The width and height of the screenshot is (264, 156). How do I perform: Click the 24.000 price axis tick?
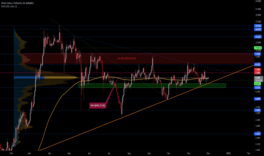coord(258,1)
